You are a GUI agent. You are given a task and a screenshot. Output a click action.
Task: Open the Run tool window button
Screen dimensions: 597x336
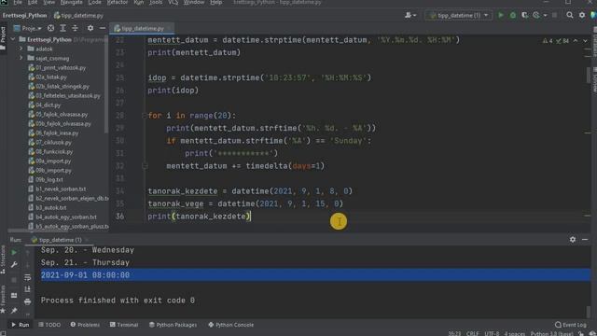pos(21,325)
